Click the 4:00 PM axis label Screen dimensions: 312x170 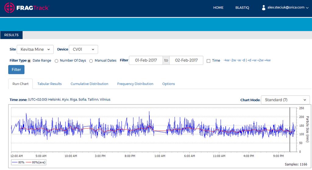(249, 156)
